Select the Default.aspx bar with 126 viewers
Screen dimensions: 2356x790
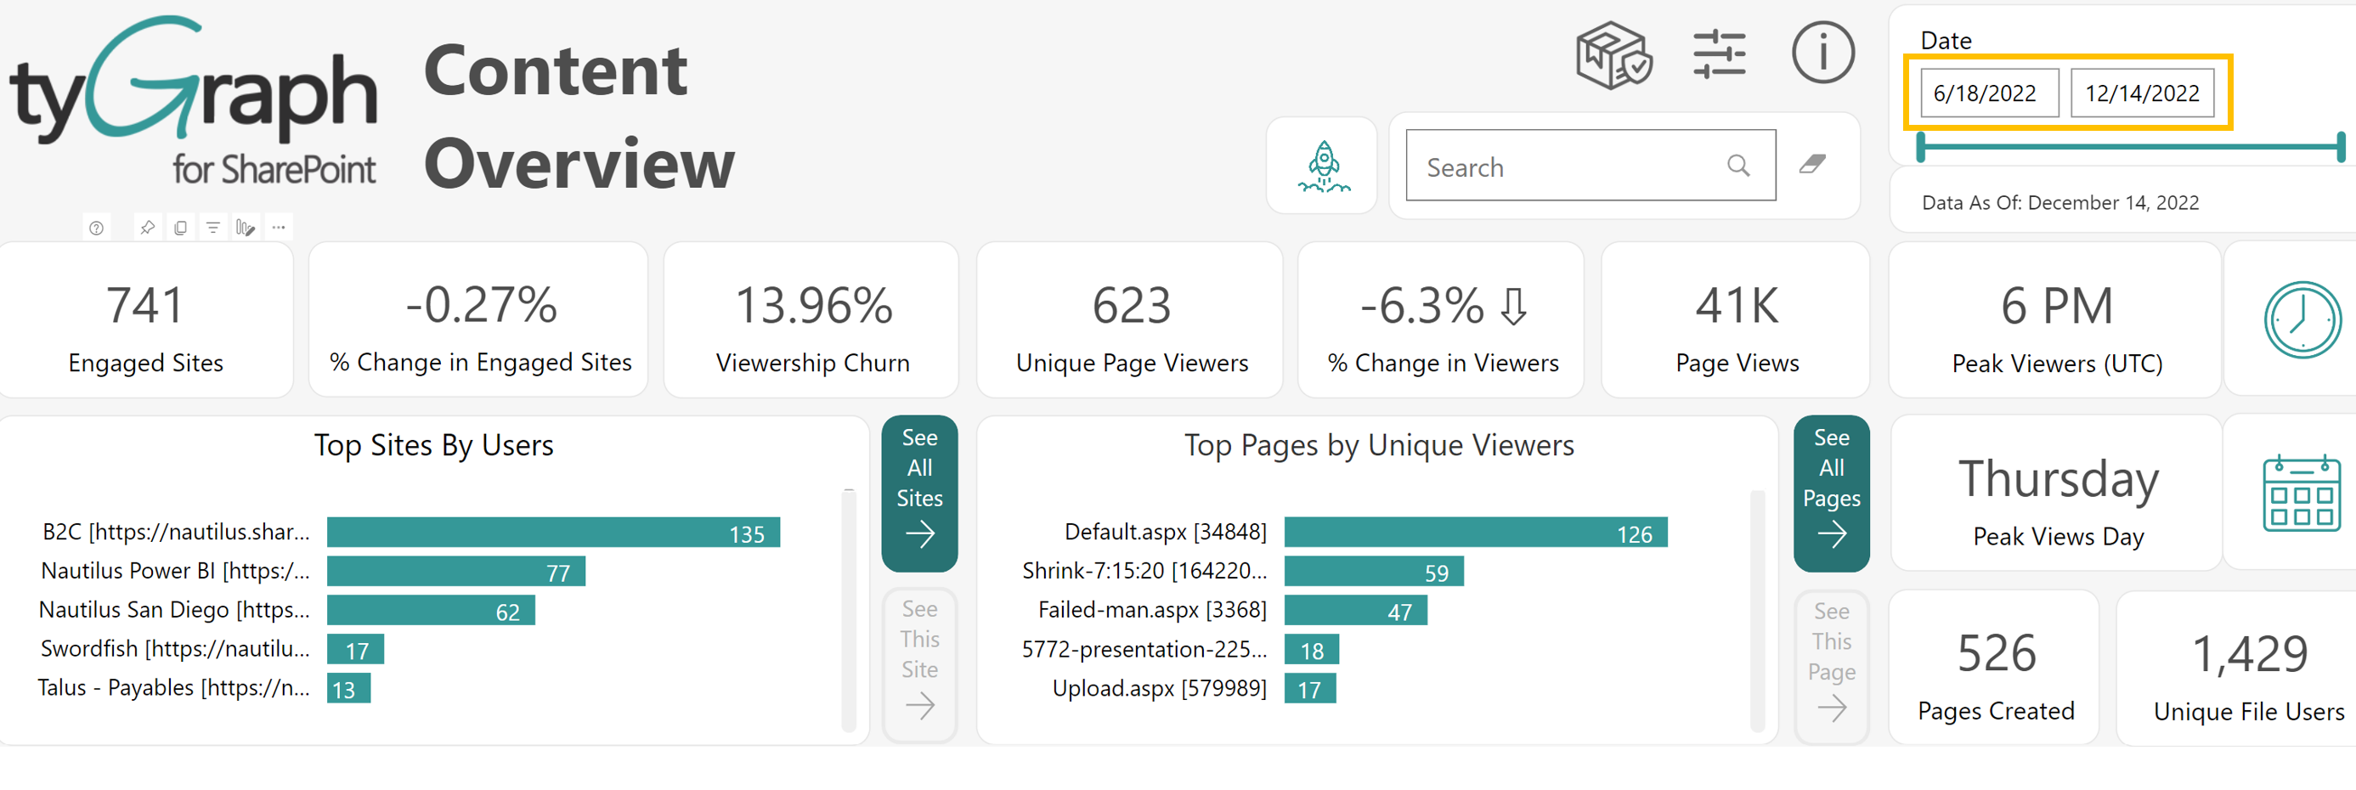(1474, 533)
